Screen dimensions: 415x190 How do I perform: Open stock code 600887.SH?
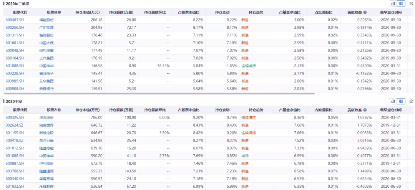click(x=15, y=163)
